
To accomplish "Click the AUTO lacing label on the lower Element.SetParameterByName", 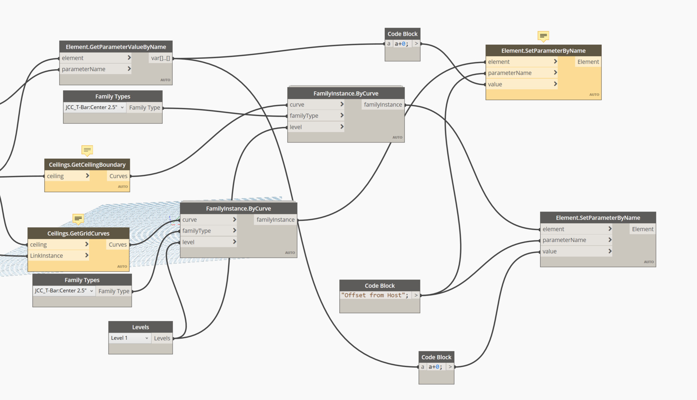I will point(649,262).
